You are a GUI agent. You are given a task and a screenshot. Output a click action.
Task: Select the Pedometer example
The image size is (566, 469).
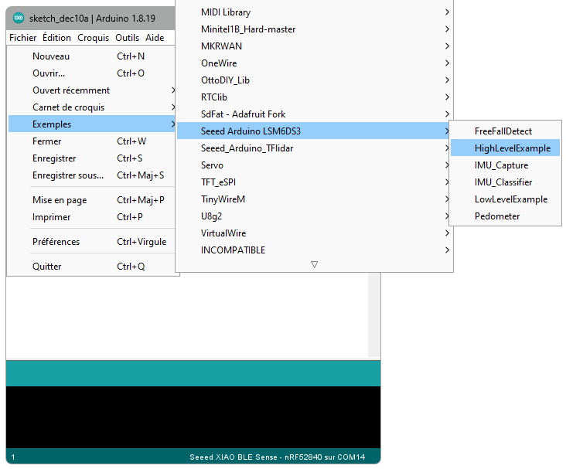pyautogui.click(x=496, y=216)
